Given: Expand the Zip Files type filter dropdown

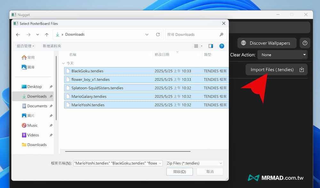Looking at the screenshot, I should click(x=194, y=163).
